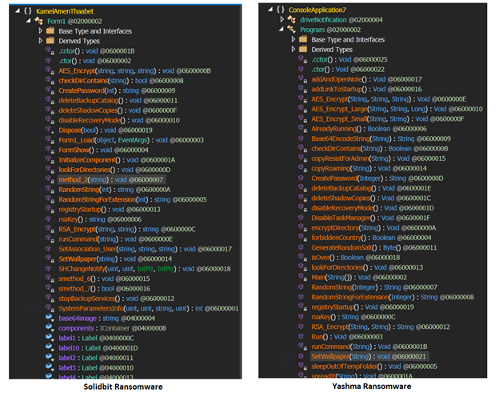Expand the driveNotification class node
Screen dimensions: 499x397
pyautogui.click(x=280, y=19)
